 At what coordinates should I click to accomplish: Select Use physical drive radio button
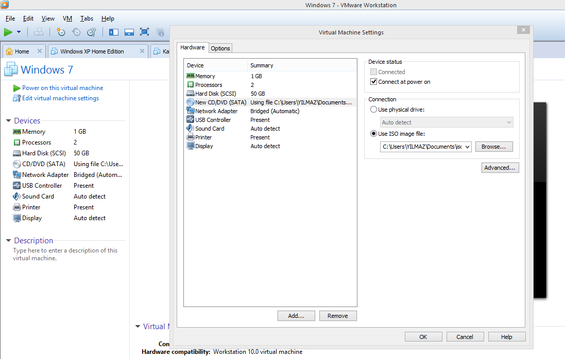tap(374, 110)
